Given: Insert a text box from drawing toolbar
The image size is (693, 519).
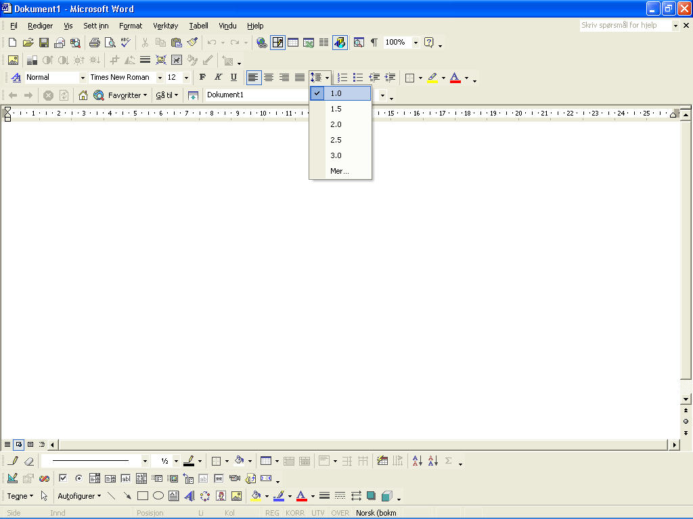Looking at the screenshot, I should (174, 496).
